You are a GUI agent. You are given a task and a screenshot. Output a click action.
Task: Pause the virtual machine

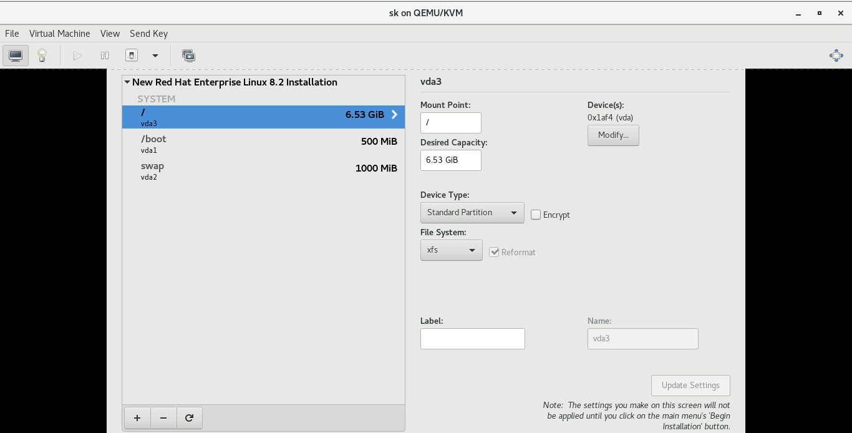coord(105,56)
